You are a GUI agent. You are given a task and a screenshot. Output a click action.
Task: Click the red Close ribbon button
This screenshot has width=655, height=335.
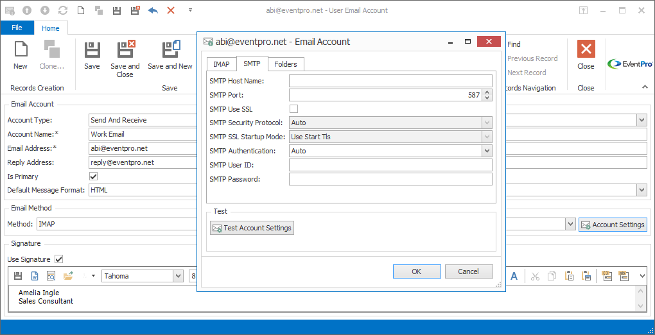[x=586, y=55]
